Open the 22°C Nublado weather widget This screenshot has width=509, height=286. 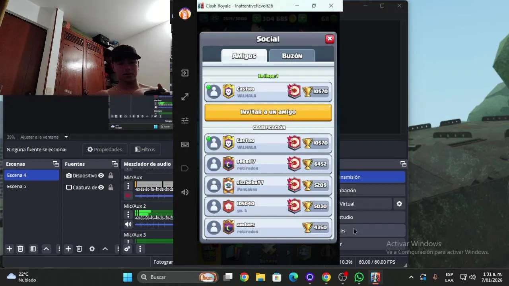click(22, 277)
